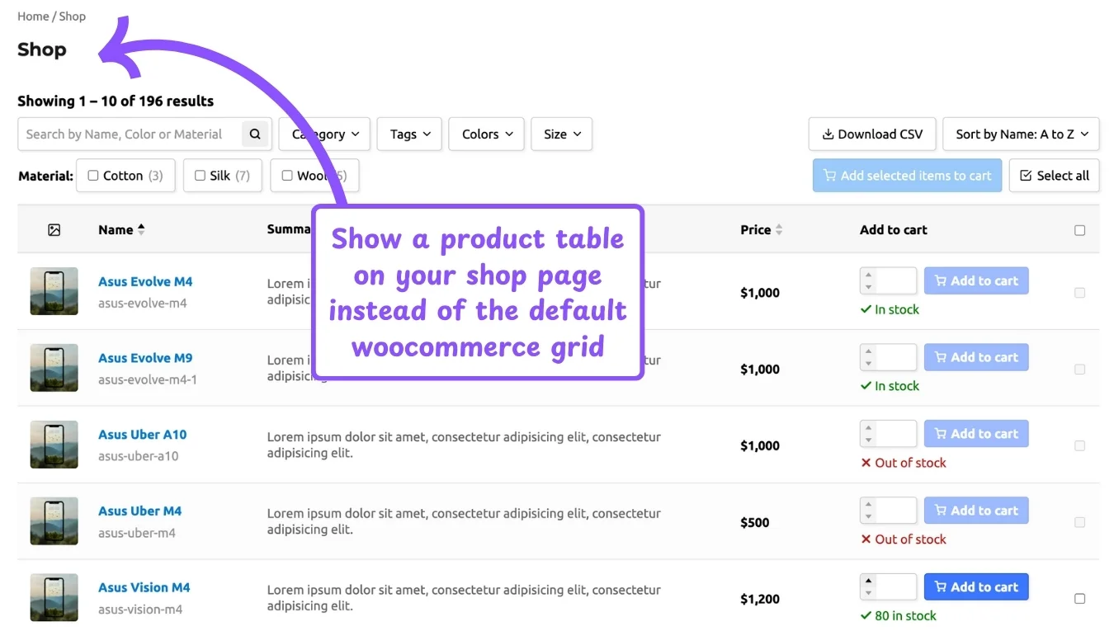Click the $1,200 price cell
This screenshot has height=631, width=1114.
pyautogui.click(x=760, y=599)
